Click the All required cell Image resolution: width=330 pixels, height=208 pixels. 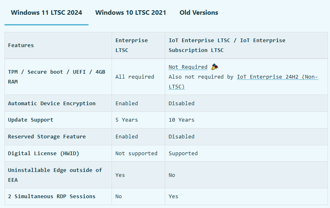tap(134, 77)
